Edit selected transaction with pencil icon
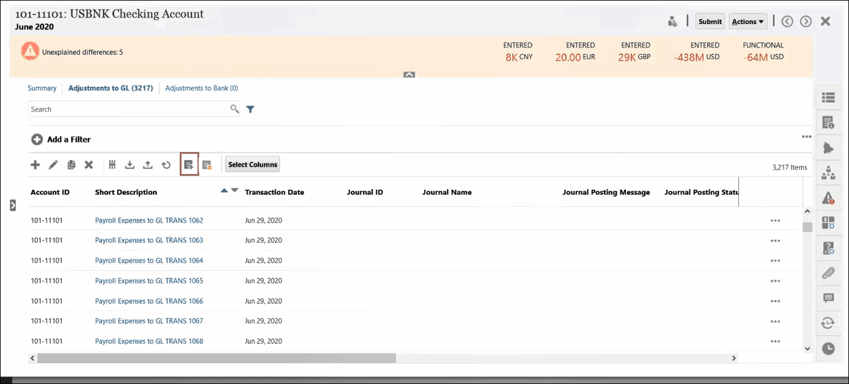Viewport: 849px width, 384px height. 53,165
